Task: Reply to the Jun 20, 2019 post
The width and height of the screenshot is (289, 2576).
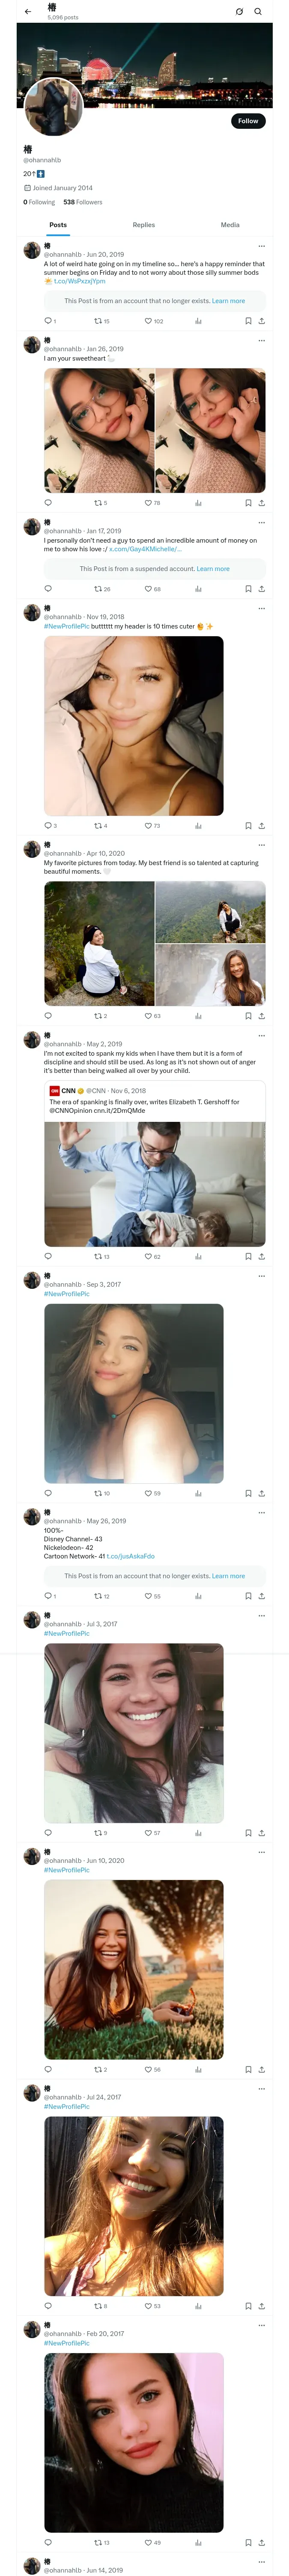Action: tap(48, 321)
